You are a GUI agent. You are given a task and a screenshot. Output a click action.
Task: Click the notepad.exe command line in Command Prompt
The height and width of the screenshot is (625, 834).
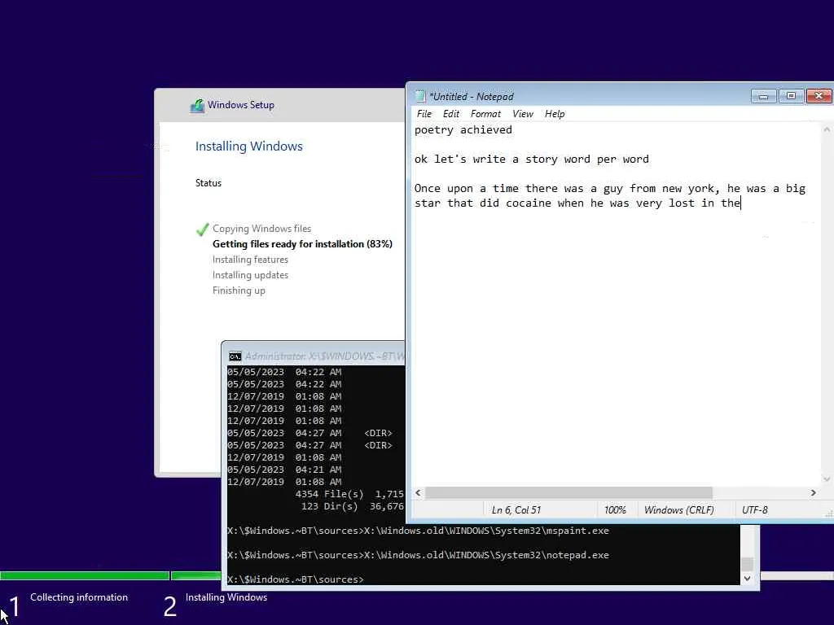point(418,555)
